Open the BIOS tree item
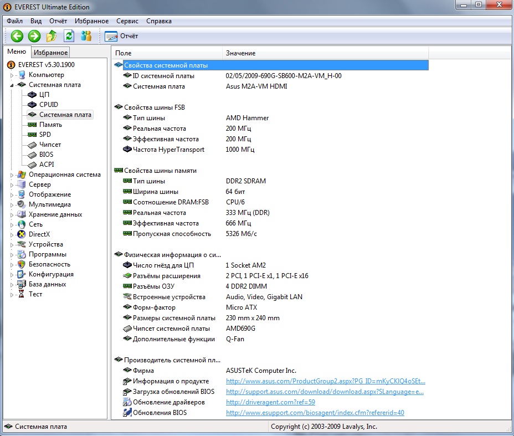514x436 pixels. click(46, 155)
